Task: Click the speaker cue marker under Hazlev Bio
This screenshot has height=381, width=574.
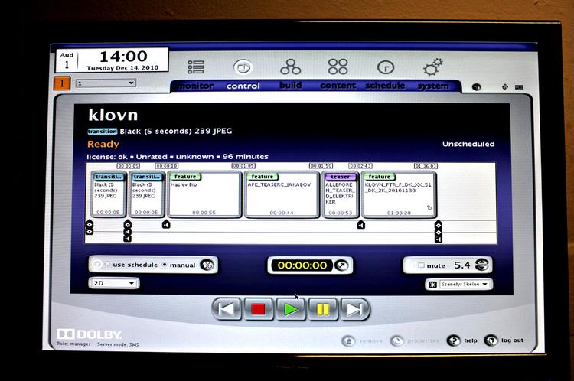Action: click(x=166, y=224)
